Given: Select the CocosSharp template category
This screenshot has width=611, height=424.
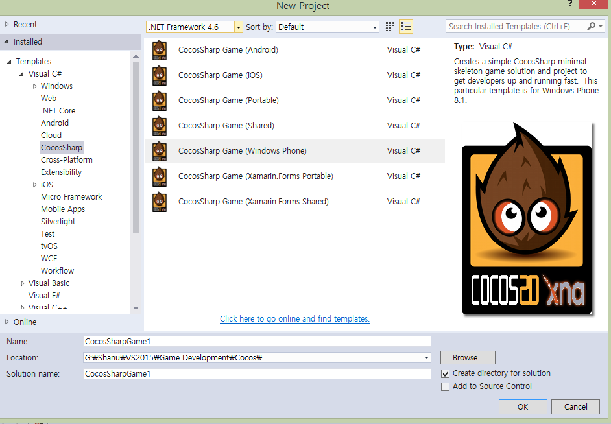Looking at the screenshot, I should 62,148.
